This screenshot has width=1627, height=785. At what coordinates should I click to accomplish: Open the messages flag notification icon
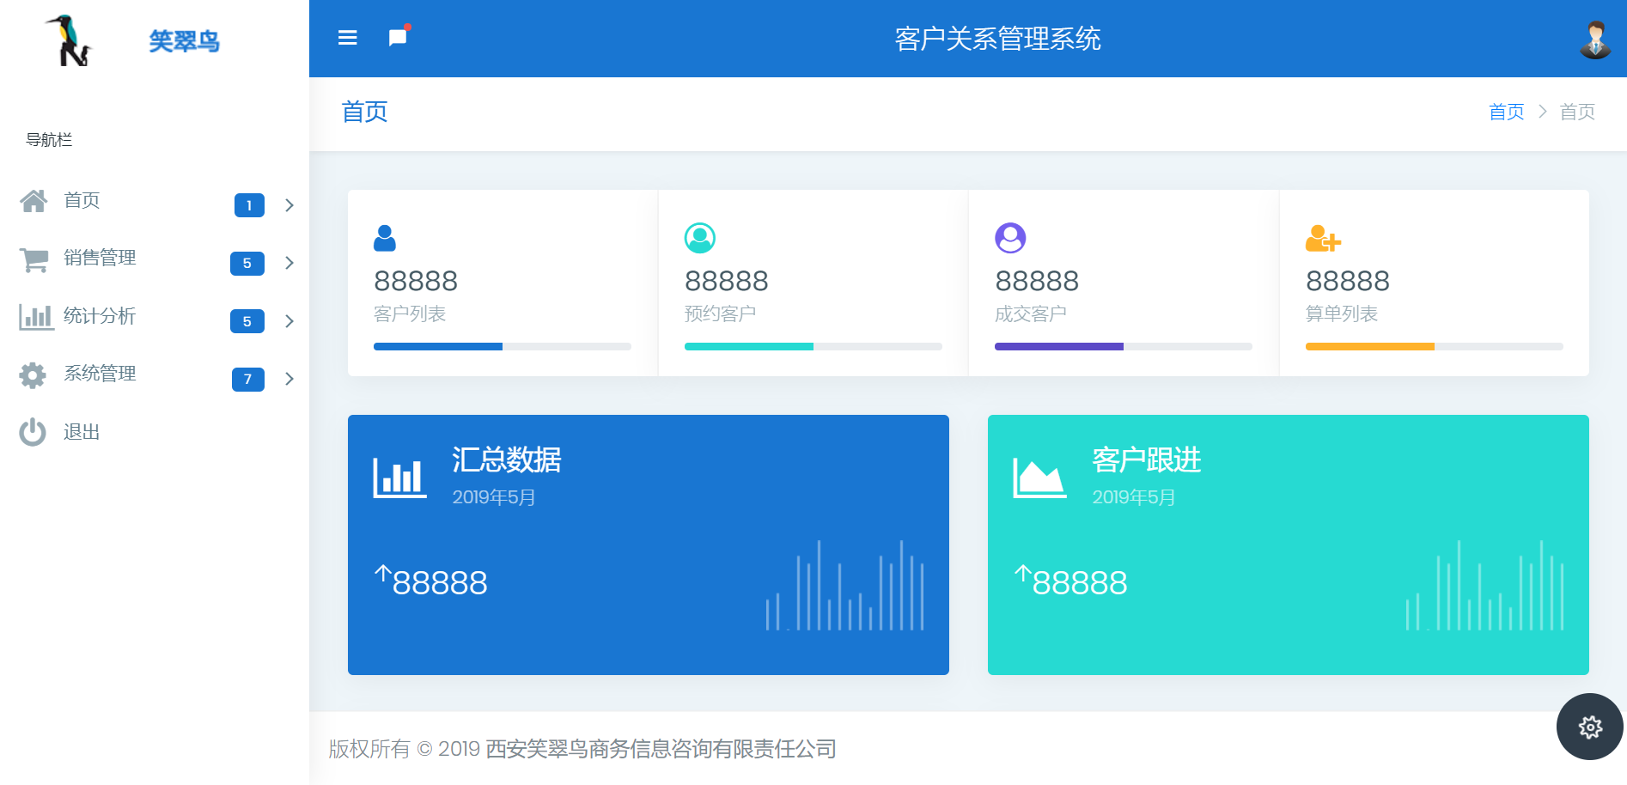[399, 36]
